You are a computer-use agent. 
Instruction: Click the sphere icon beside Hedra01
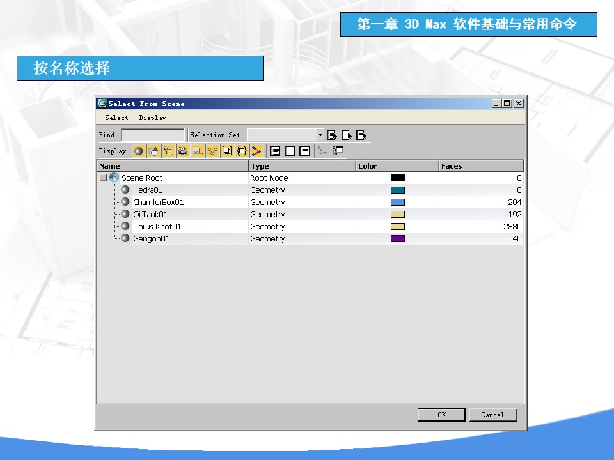pos(125,190)
